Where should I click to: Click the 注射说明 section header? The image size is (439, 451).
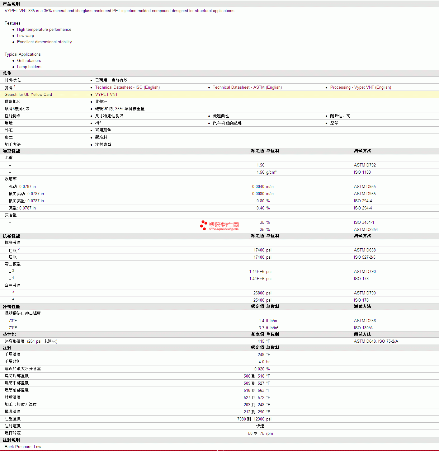pyautogui.click(x=11, y=440)
